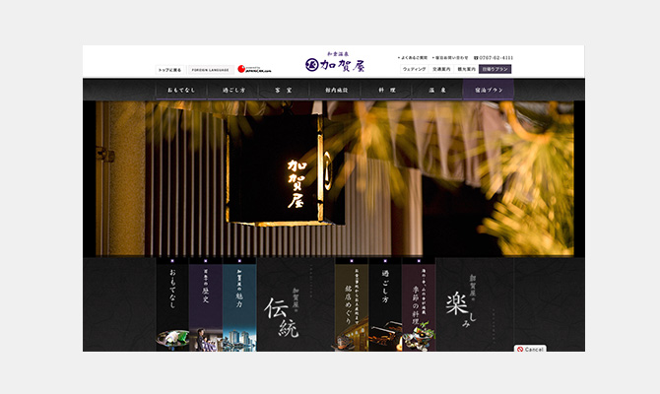The height and width of the screenshot is (394, 660).
Task: Click the small purple square above おもてなし banner
Action: pyautogui.click(x=172, y=261)
